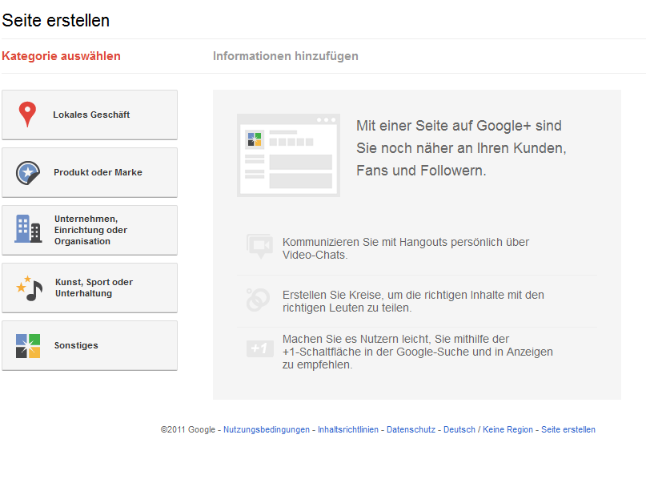
Task: Choose Produkt oder Marke category
Action: (x=90, y=173)
